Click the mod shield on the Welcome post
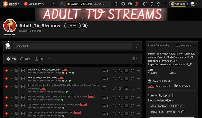This screenshot has width=202, height=118. tap(132, 71)
